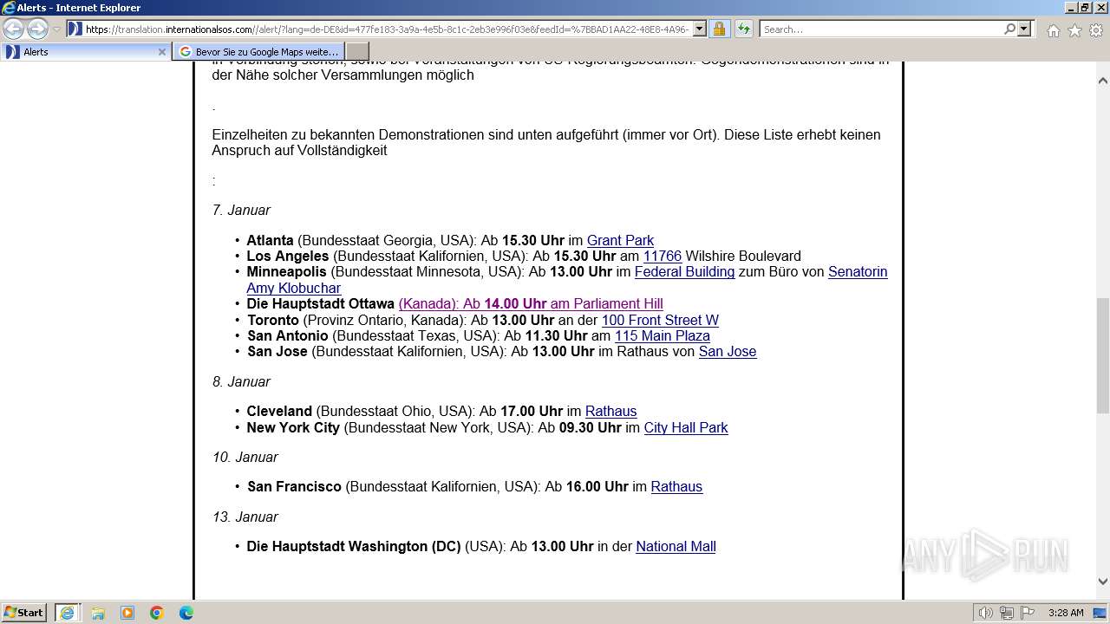Click the Action Center flag icon
1110x624 pixels.
[1028, 613]
